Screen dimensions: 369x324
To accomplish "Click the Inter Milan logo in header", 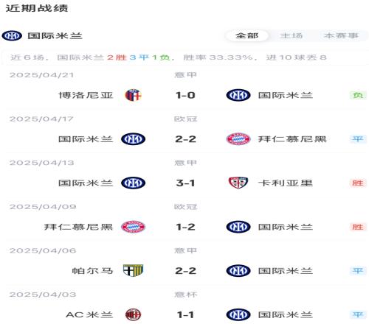I will coord(12,36).
